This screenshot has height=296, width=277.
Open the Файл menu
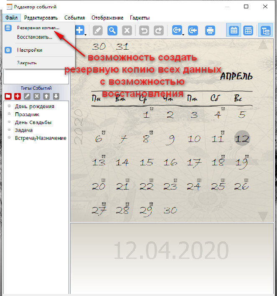[x=11, y=18]
